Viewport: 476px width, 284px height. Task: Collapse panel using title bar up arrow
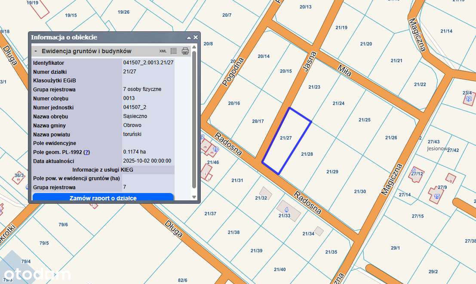coord(188,38)
